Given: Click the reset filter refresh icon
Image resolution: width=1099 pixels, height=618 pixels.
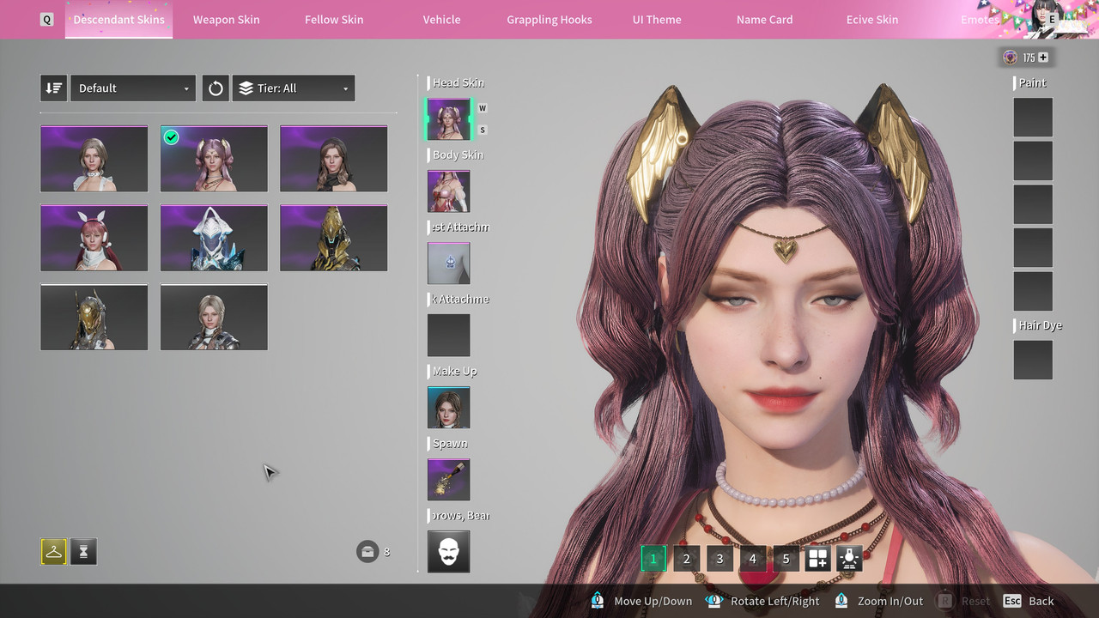Looking at the screenshot, I should coord(216,88).
